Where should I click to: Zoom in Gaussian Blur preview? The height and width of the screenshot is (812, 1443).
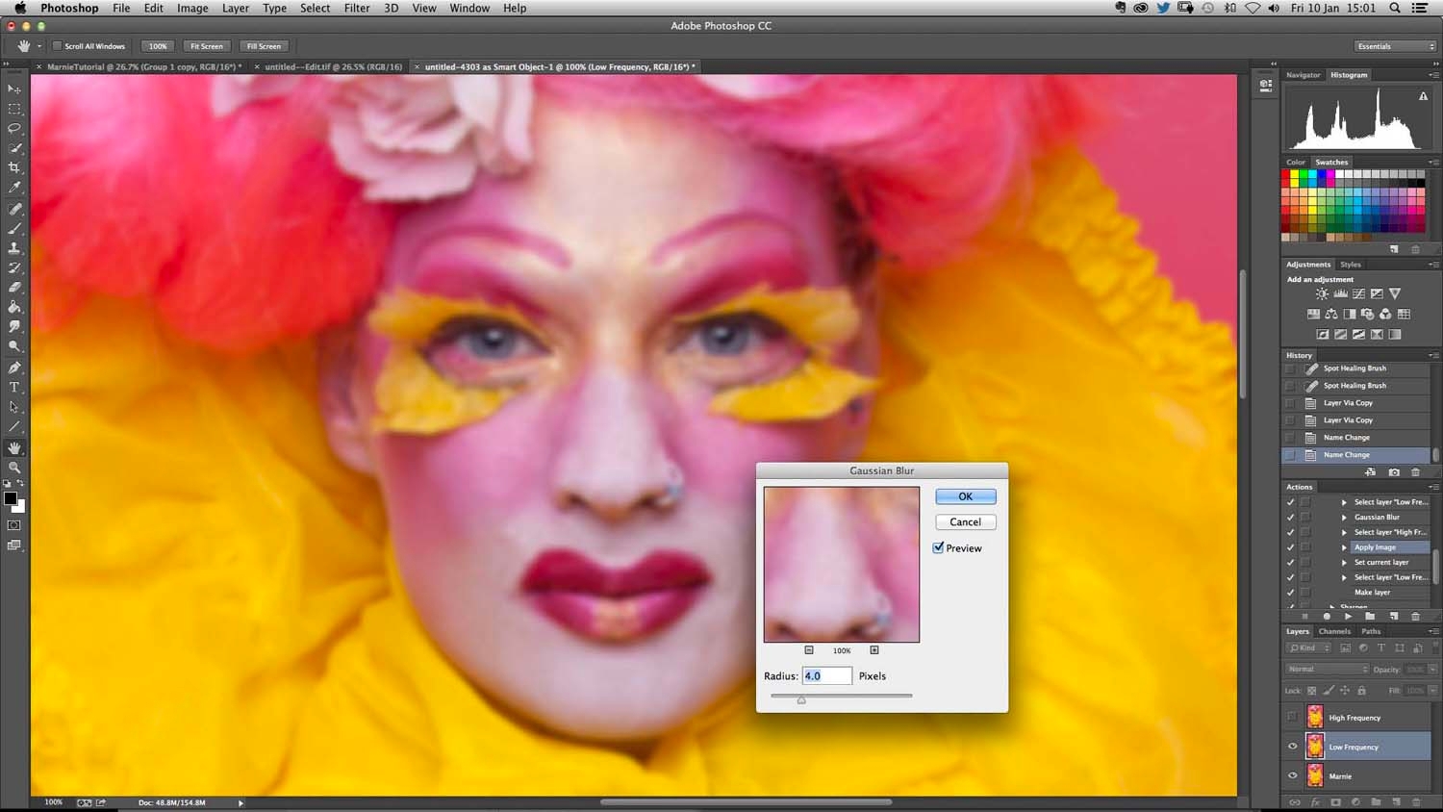pyautogui.click(x=874, y=650)
